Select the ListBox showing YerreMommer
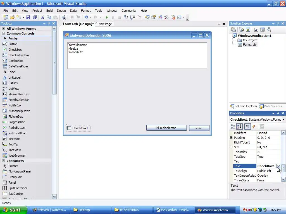 pos(137,55)
